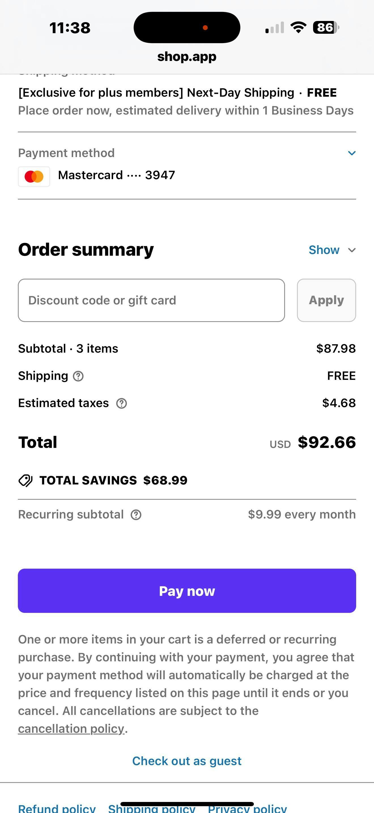Check out as guest
The image size is (374, 813).
[187, 761]
